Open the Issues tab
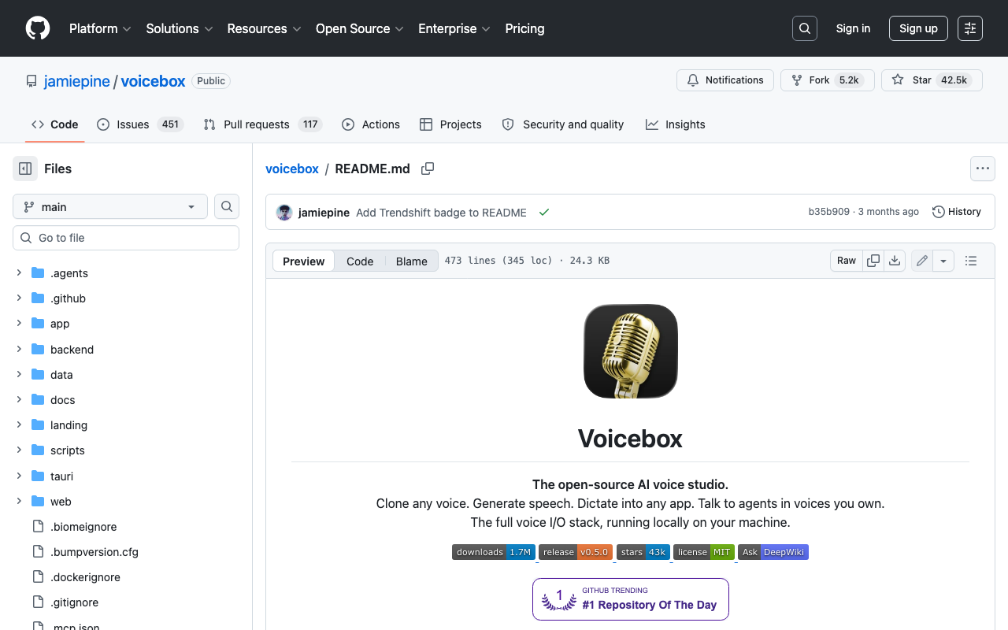The image size is (1008, 630). 140,124
